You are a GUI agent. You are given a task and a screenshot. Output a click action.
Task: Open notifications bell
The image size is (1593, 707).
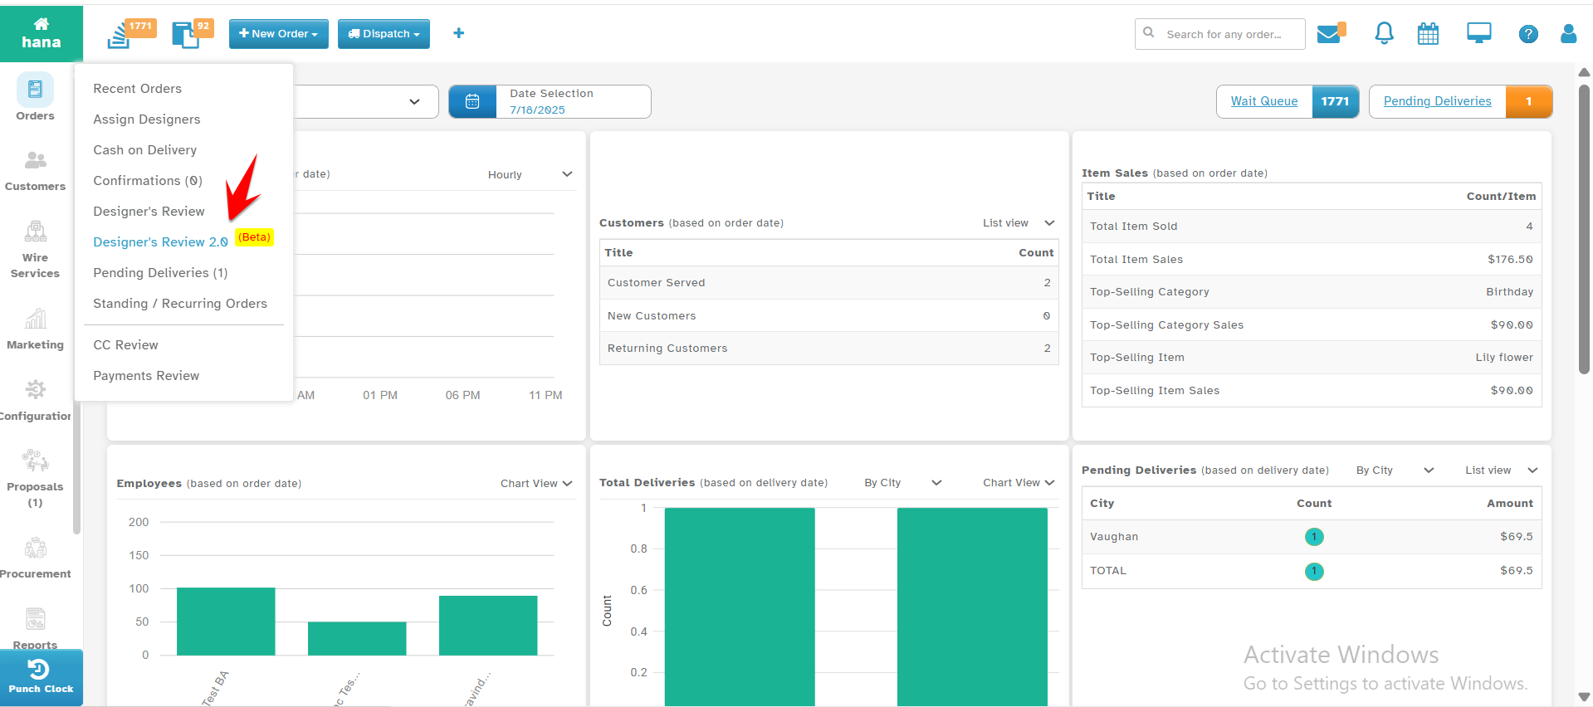tap(1384, 33)
